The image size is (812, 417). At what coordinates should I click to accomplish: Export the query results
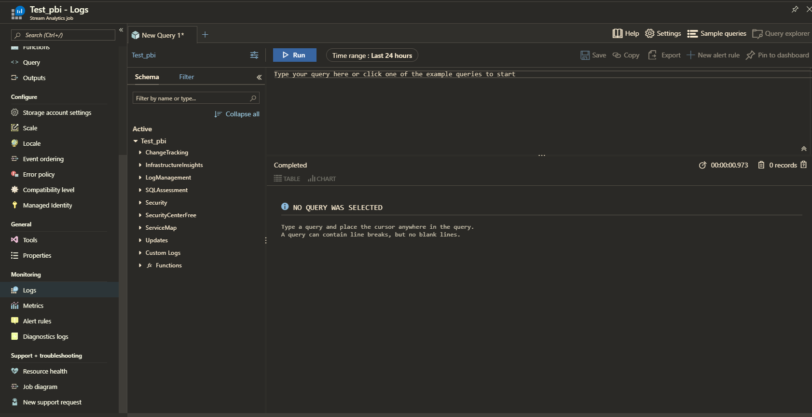tap(664, 55)
